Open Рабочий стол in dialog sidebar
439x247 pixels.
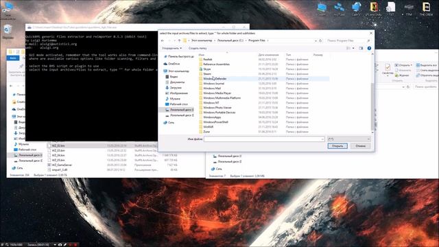[176, 104]
